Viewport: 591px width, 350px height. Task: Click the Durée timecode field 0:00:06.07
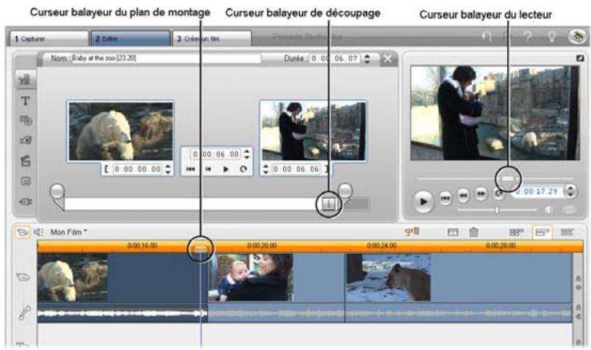pyautogui.click(x=334, y=58)
